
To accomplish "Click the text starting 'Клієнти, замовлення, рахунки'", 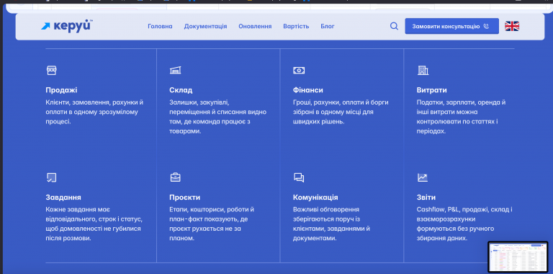I will click(94, 112).
